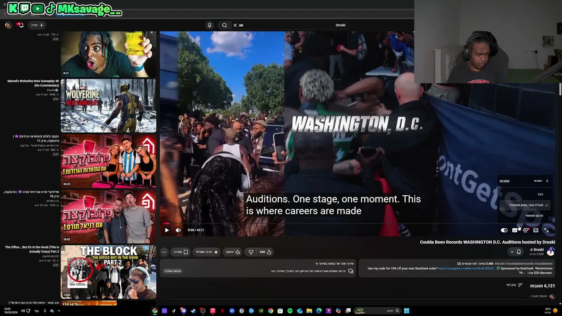The height and width of the screenshot is (316, 562).
Task: Open the more actions three-dot menu
Action: [164, 252]
